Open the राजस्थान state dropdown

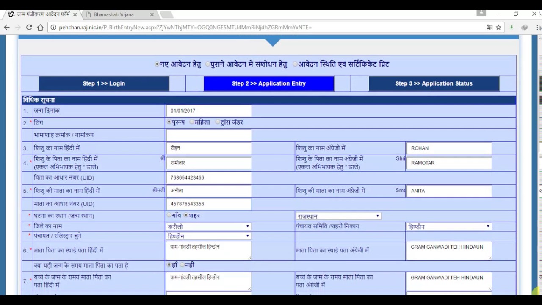(338, 216)
